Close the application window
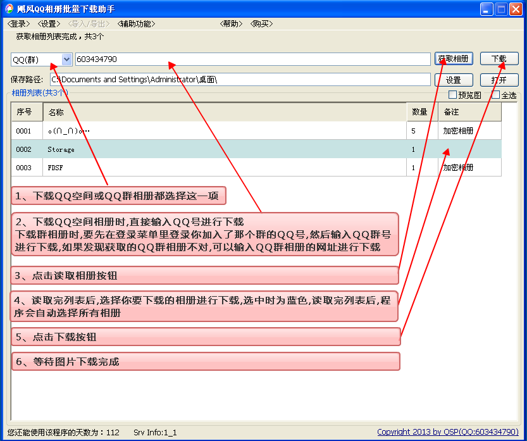The width and height of the screenshot is (527, 441). 516,9
